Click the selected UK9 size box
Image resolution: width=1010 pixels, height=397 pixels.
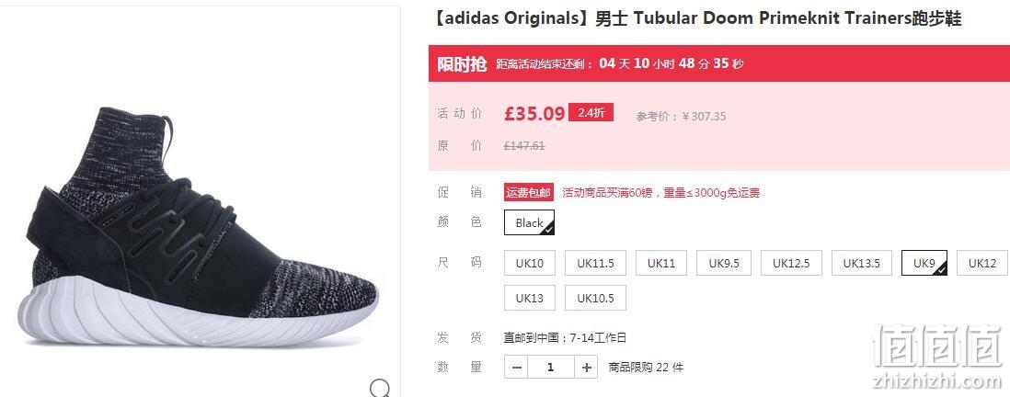coord(924,263)
